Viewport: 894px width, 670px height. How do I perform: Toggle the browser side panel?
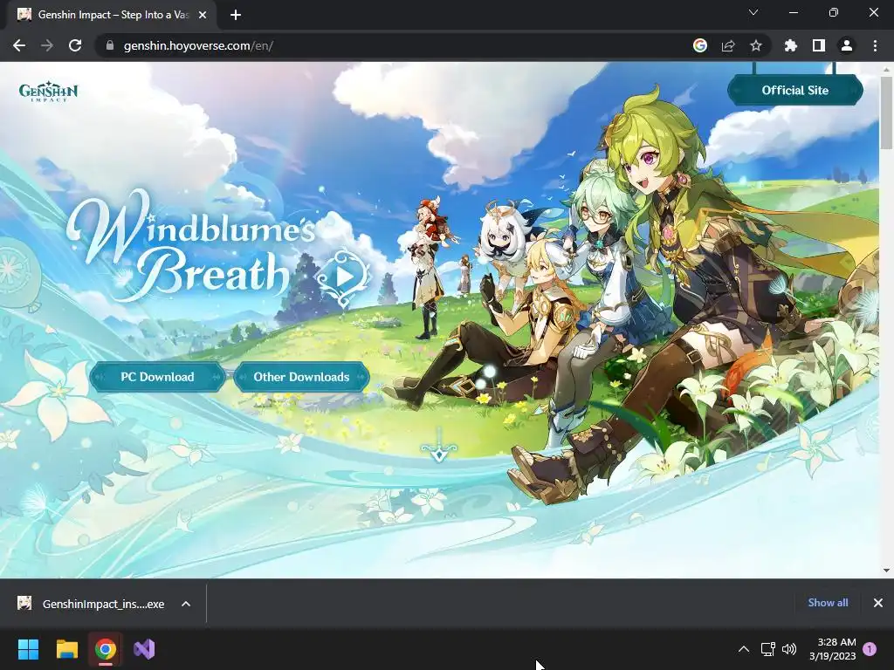pyautogui.click(x=819, y=45)
